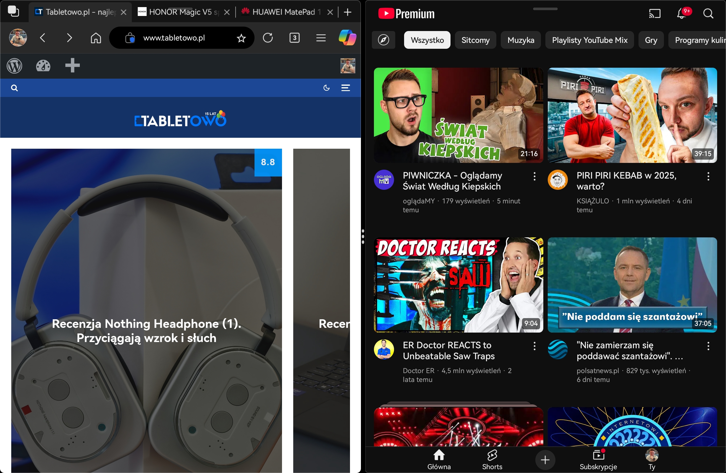Play the Świat Według Kiepskich video thumbnail
The height and width of the screenshot is (473, 726).
[458, 115]
